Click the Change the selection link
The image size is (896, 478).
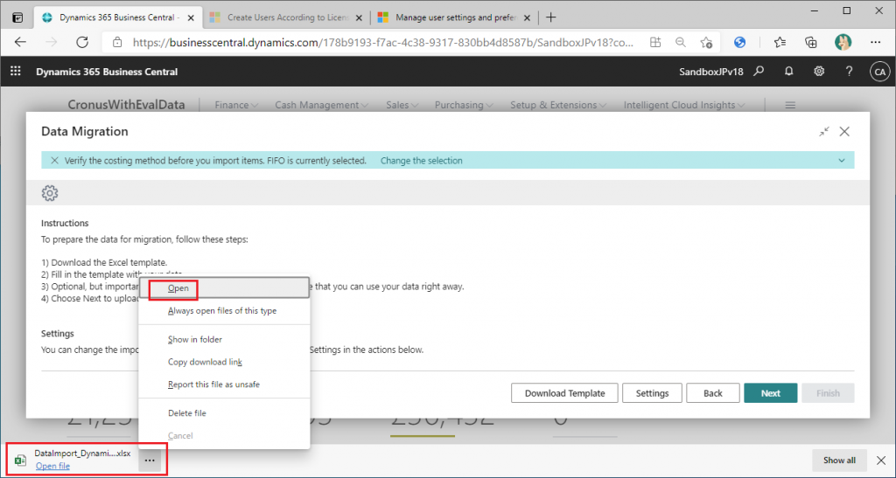pos(421,161)
